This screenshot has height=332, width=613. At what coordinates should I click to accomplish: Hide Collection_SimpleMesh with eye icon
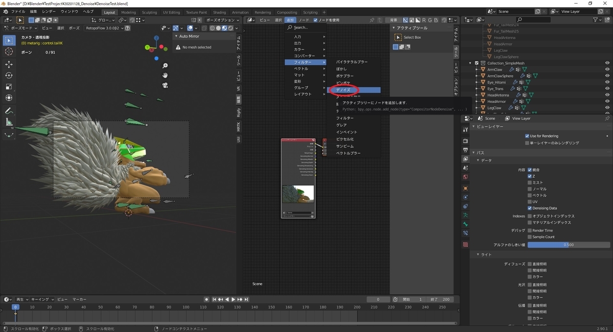pyautogui.click(x=607, y=63)
